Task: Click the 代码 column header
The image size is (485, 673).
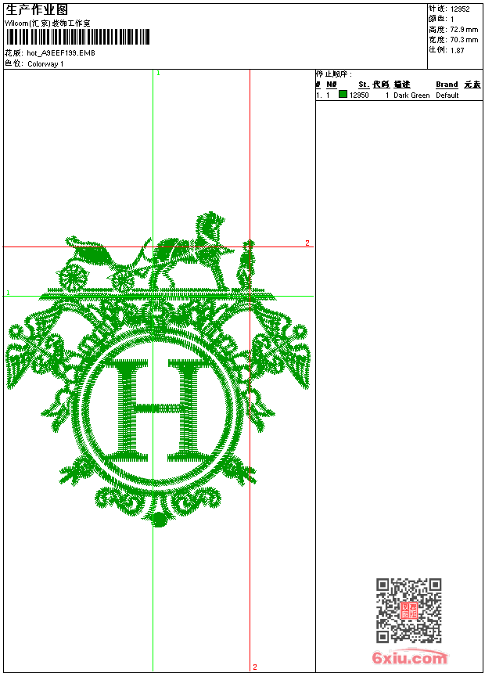Action: (381, 85)
